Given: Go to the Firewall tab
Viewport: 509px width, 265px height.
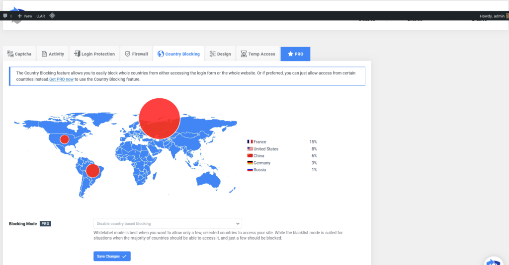Looking at the screenshot, I should (136, 54).
